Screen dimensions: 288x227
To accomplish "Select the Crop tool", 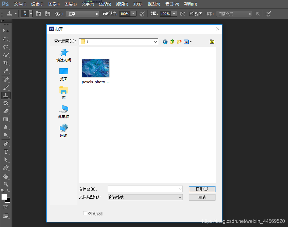I will pyautogui.click(x=6, y=63).
